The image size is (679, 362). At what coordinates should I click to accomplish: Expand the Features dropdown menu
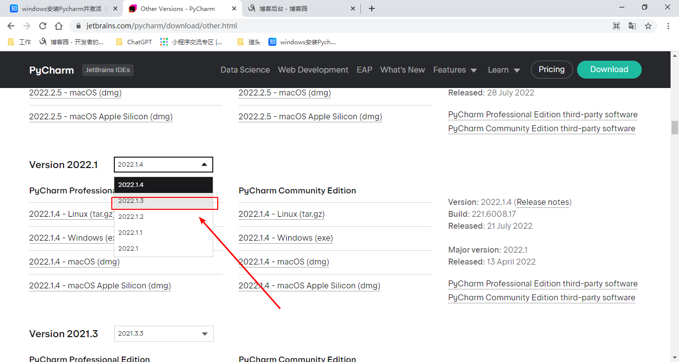click(x=455, y=70)
